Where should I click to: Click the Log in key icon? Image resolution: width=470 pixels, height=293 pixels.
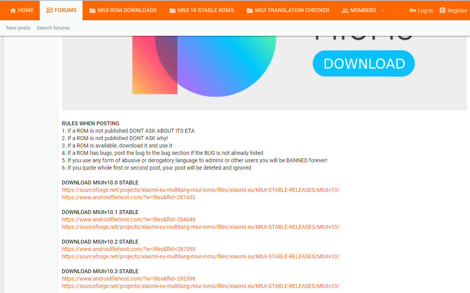point(413,11)
